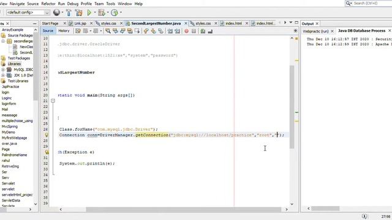Click the Comment lines icon
The width and height of the screenshot is (392, 220).
(203, 31)
